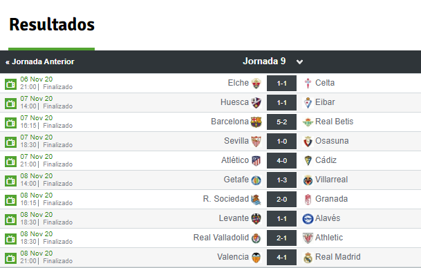
Task: Select the Atlético club badge
Action: (256, 161)
